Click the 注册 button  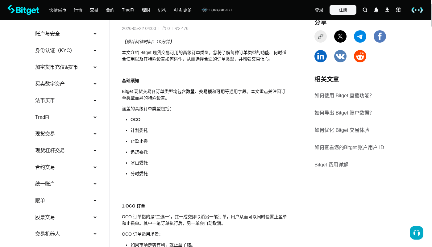(x=343, y=10)
